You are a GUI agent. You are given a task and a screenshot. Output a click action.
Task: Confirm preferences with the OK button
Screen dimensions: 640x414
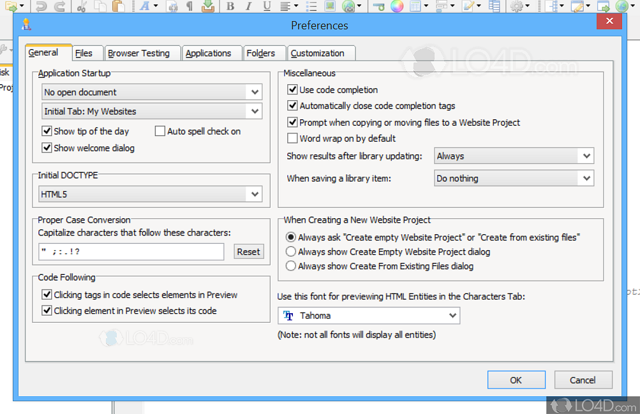click(516, 380)
